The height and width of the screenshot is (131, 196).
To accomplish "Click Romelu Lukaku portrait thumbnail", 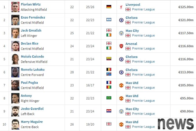I will coord(15,72).
